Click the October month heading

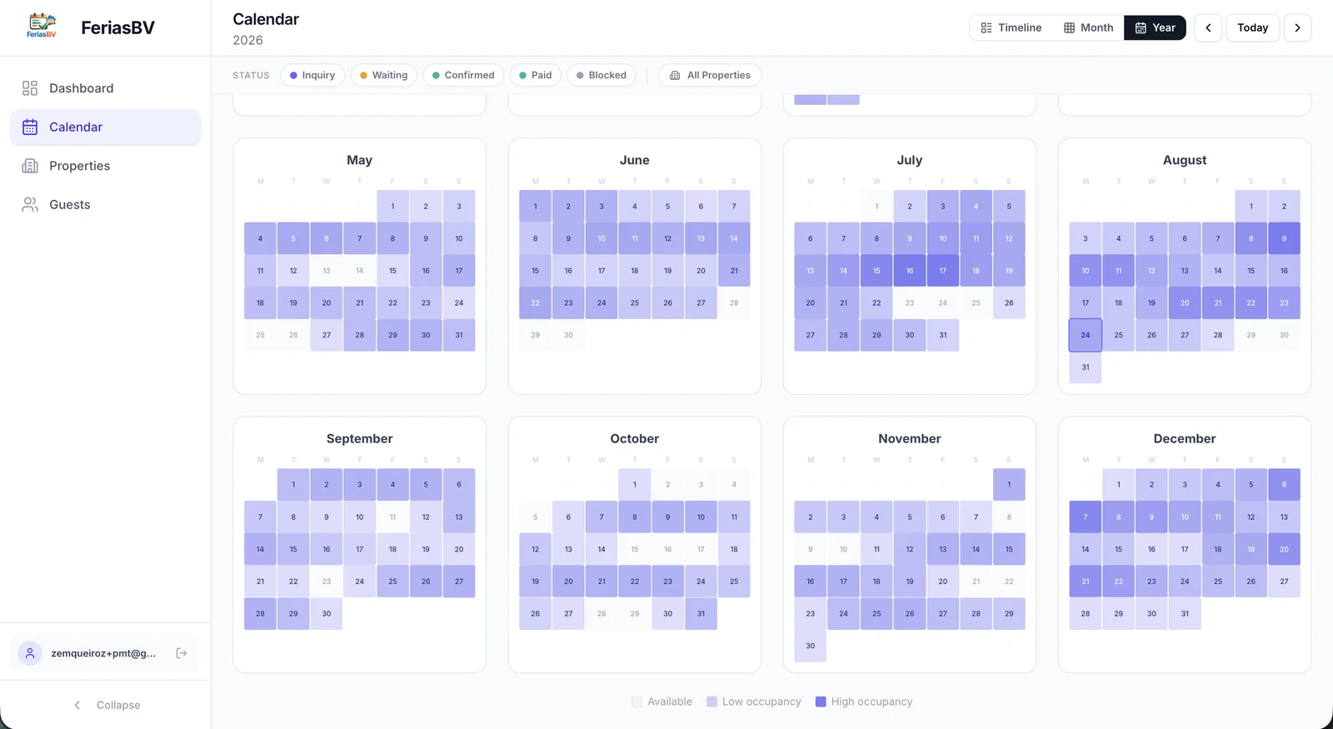coord(634,438)
